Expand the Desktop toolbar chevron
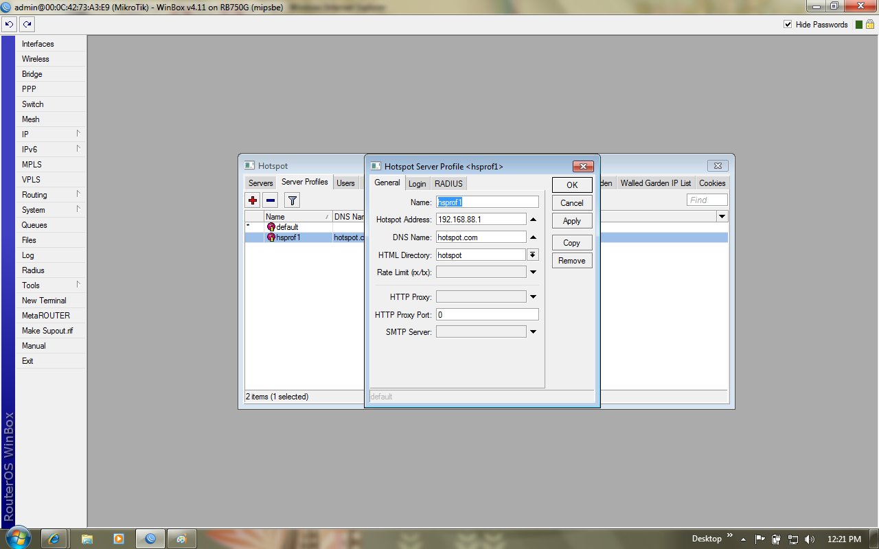The width and height of the screenshot is (879, 549). 729,535
